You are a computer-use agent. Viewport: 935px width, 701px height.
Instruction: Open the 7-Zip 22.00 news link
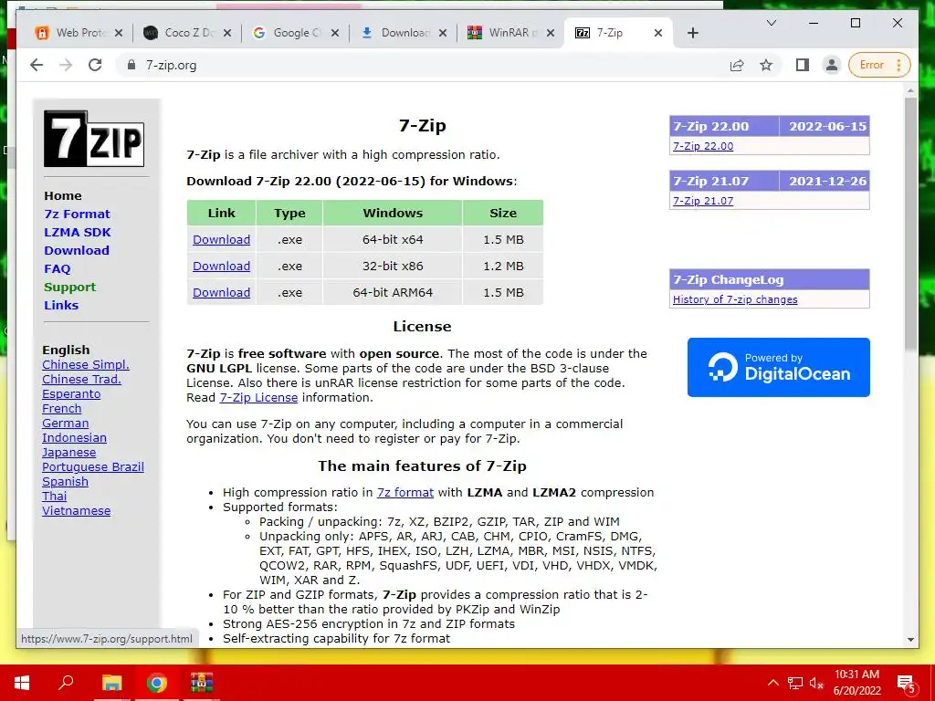(703, 146)
